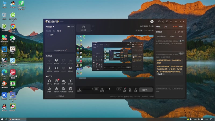Click the 美颜 beauty filter icon
Screen dimensions: 215x121
pyautogui.click(x=125, y=90)
